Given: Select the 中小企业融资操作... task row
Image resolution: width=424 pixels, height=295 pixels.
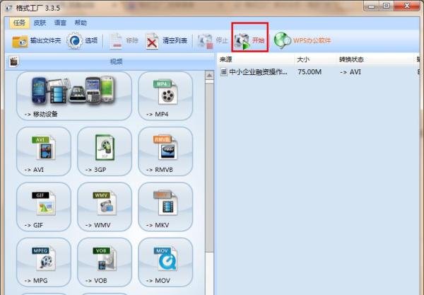Looking at the screenshot, I should click(x=319, y=72).
